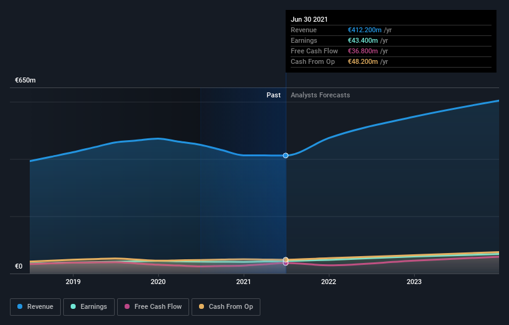Click the Revenue row label in tooltip
Screen dimensions: 509x325
[x=304, y=30]
